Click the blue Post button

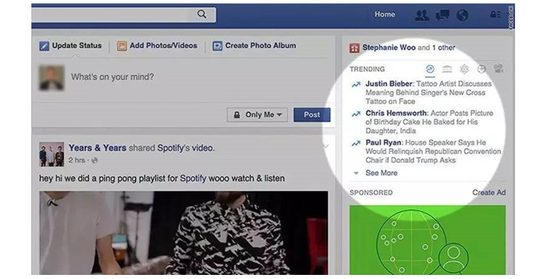click(312, 115)
